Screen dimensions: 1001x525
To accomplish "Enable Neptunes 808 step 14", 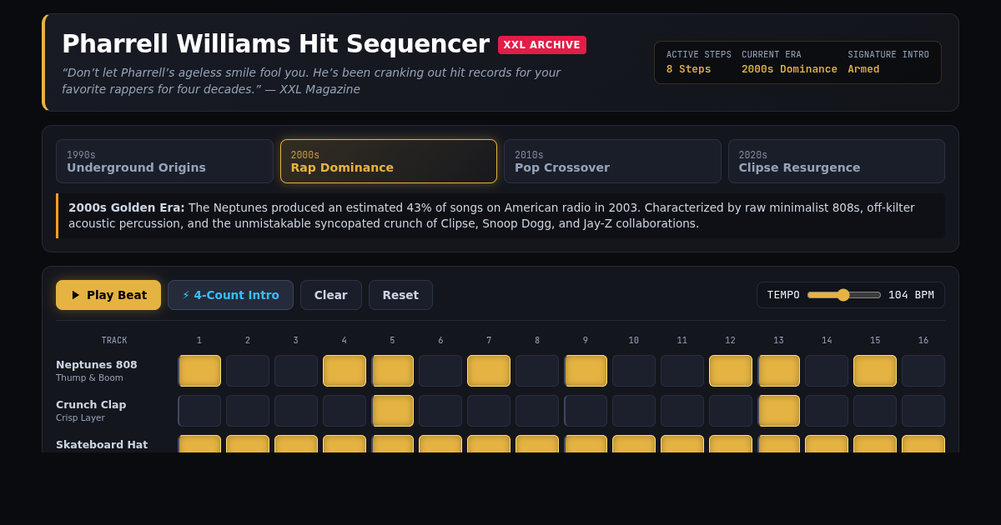I will pyautogui.click(x=827, y=371).
